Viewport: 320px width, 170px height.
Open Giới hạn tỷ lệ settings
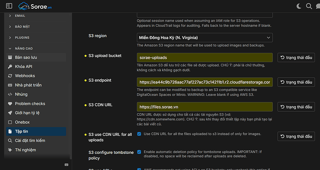tap(36, 113)
